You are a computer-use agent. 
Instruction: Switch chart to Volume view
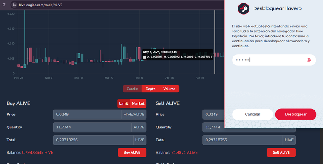pos(169,89)
